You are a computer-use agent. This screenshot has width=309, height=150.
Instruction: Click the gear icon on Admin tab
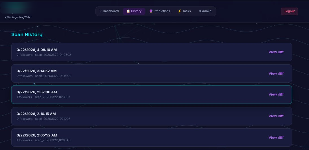pos(200,11)
